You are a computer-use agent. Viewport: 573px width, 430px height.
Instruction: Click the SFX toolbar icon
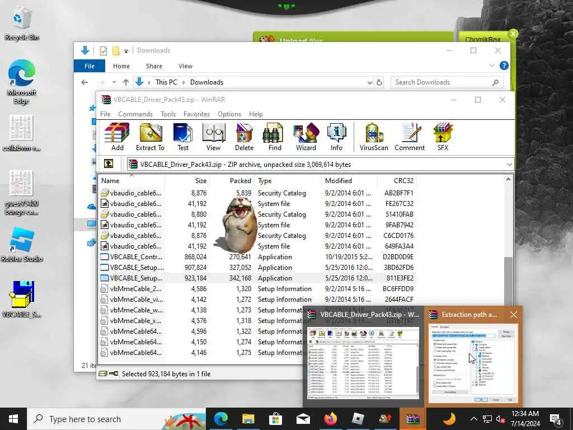click(443, 137)
